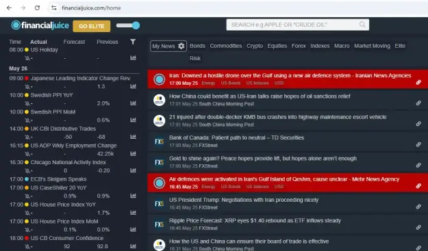Image resolution: width=428 pixels, height=251 pixels.
Task: Switch to the Bonds tab
Action: tap(197, 46)
